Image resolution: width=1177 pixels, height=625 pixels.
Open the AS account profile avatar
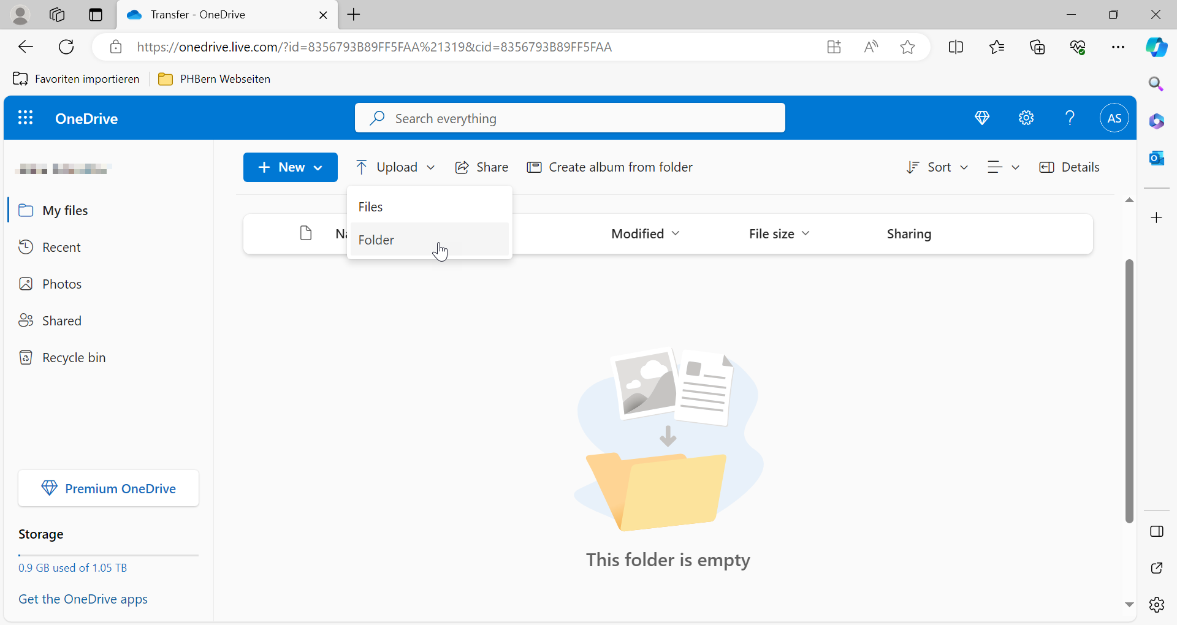tap(1114, 118)
